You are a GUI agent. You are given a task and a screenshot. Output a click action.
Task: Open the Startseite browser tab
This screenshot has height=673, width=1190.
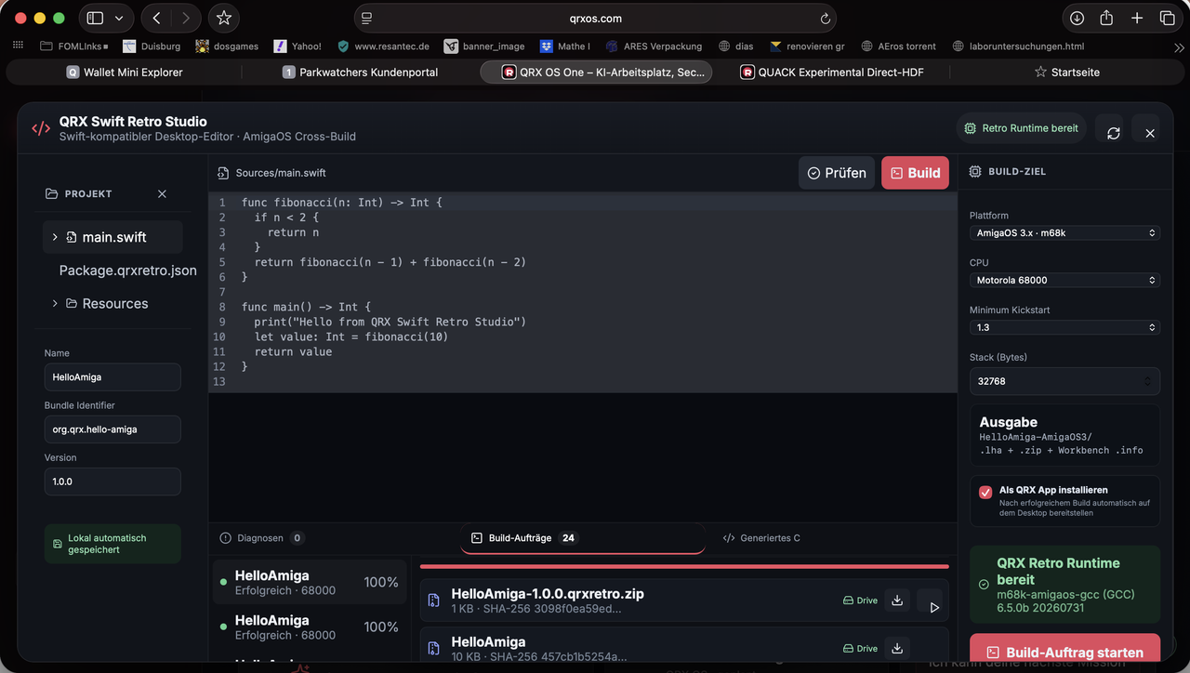point(1067,72)
